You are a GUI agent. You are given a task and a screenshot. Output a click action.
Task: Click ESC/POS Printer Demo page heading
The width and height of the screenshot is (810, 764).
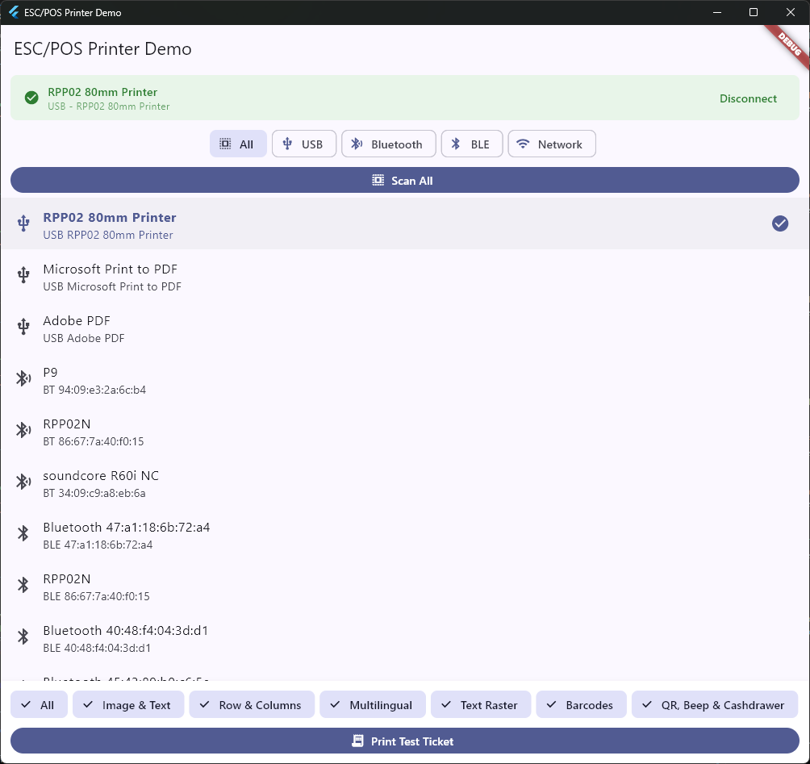[102, 48]
